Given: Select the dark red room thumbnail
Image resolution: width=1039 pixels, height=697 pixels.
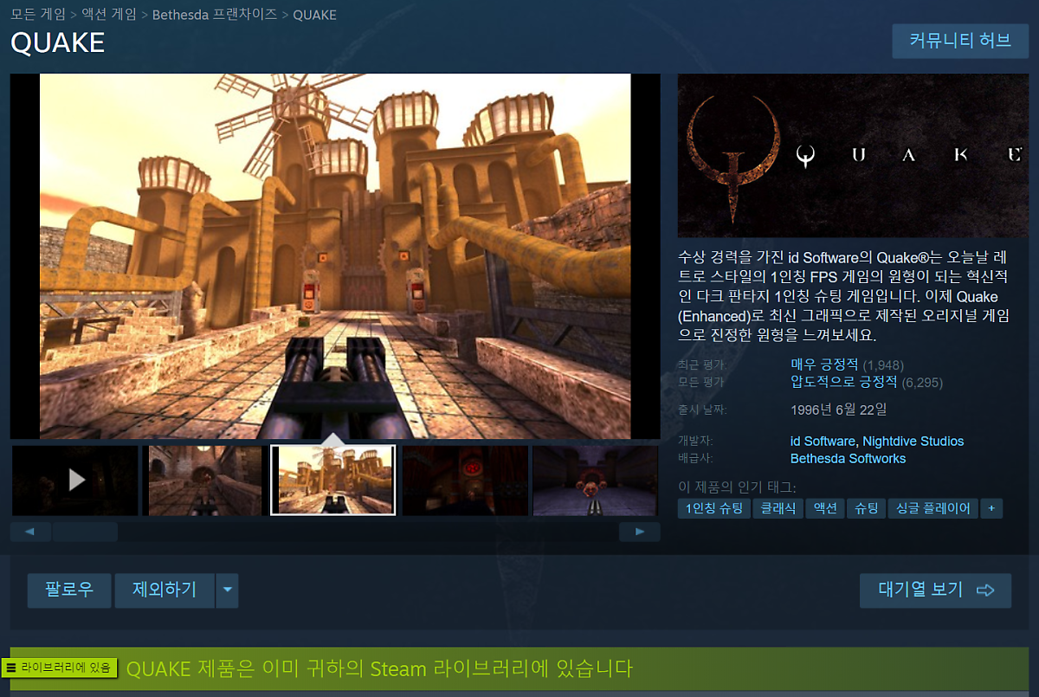Looking at the screenshot, I should coord(465,481).
